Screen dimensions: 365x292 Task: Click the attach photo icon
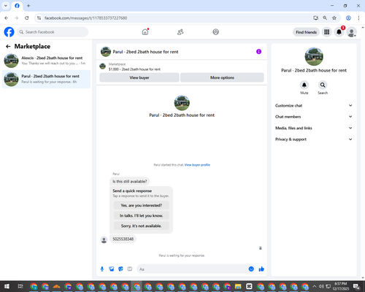coord(112,269)
